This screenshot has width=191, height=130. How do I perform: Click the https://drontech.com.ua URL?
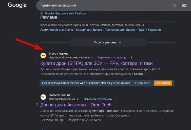tap(64, 99)
